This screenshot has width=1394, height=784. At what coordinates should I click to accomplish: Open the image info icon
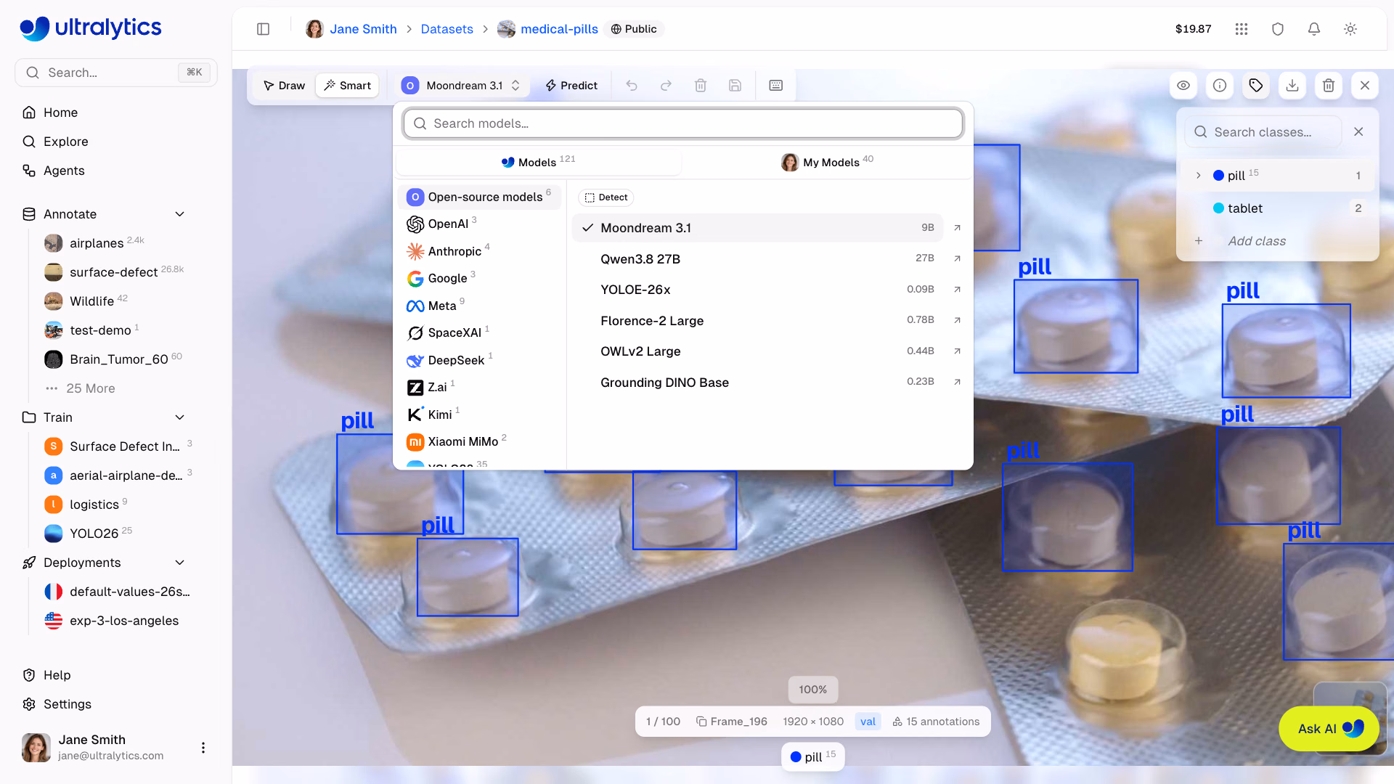pyautogui.click(x=1220, y=86)
